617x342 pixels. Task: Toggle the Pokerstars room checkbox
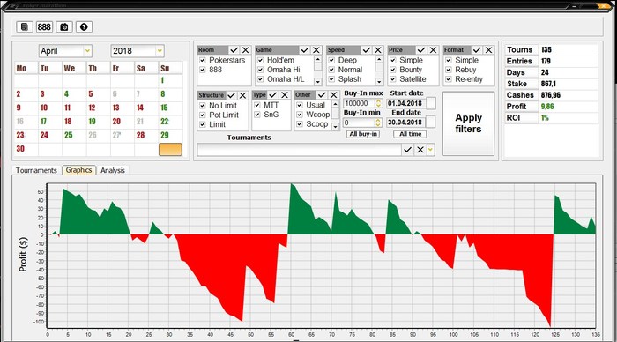203,60
